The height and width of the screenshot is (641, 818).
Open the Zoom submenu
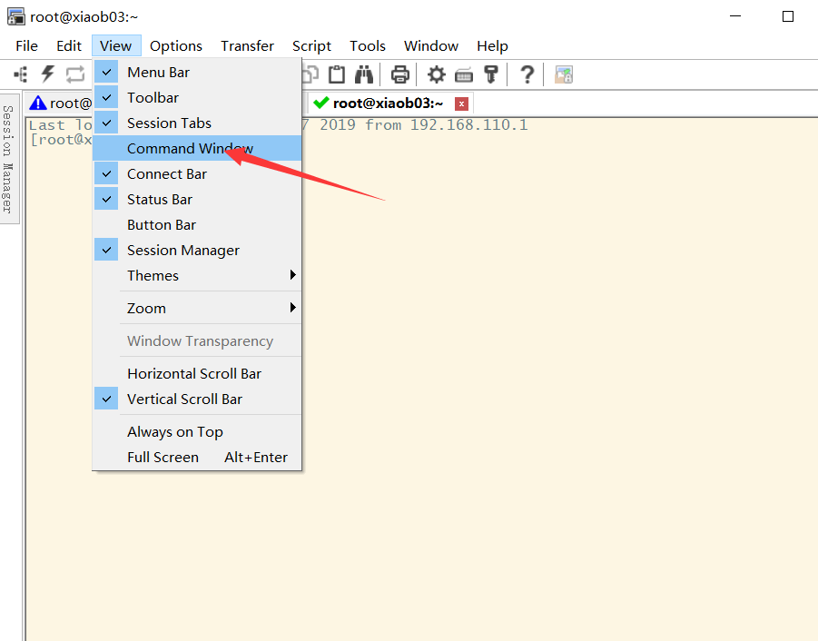pos(146,308)
